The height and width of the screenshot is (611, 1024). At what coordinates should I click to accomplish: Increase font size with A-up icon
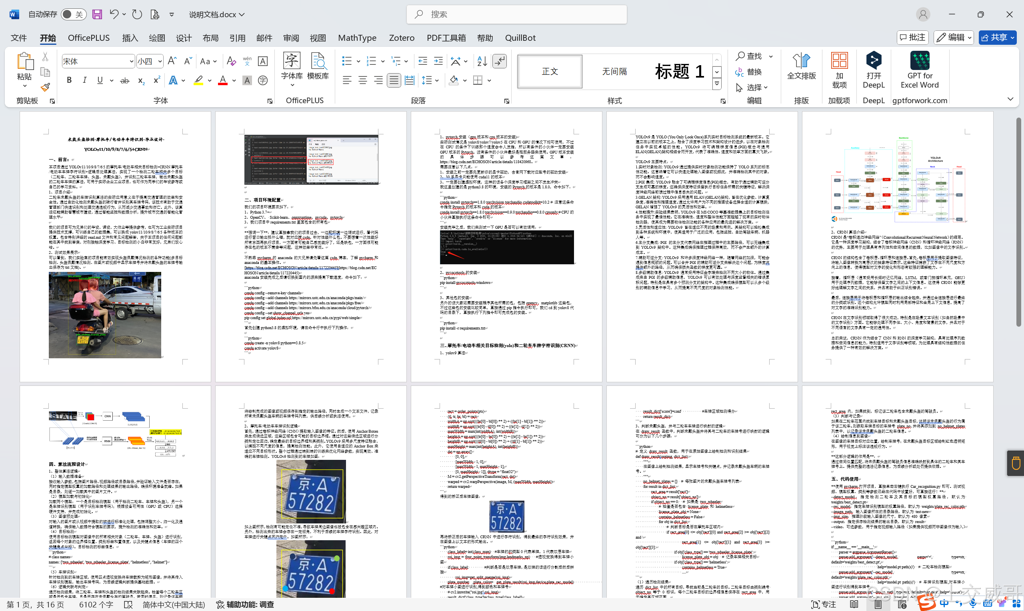[172, 61]
